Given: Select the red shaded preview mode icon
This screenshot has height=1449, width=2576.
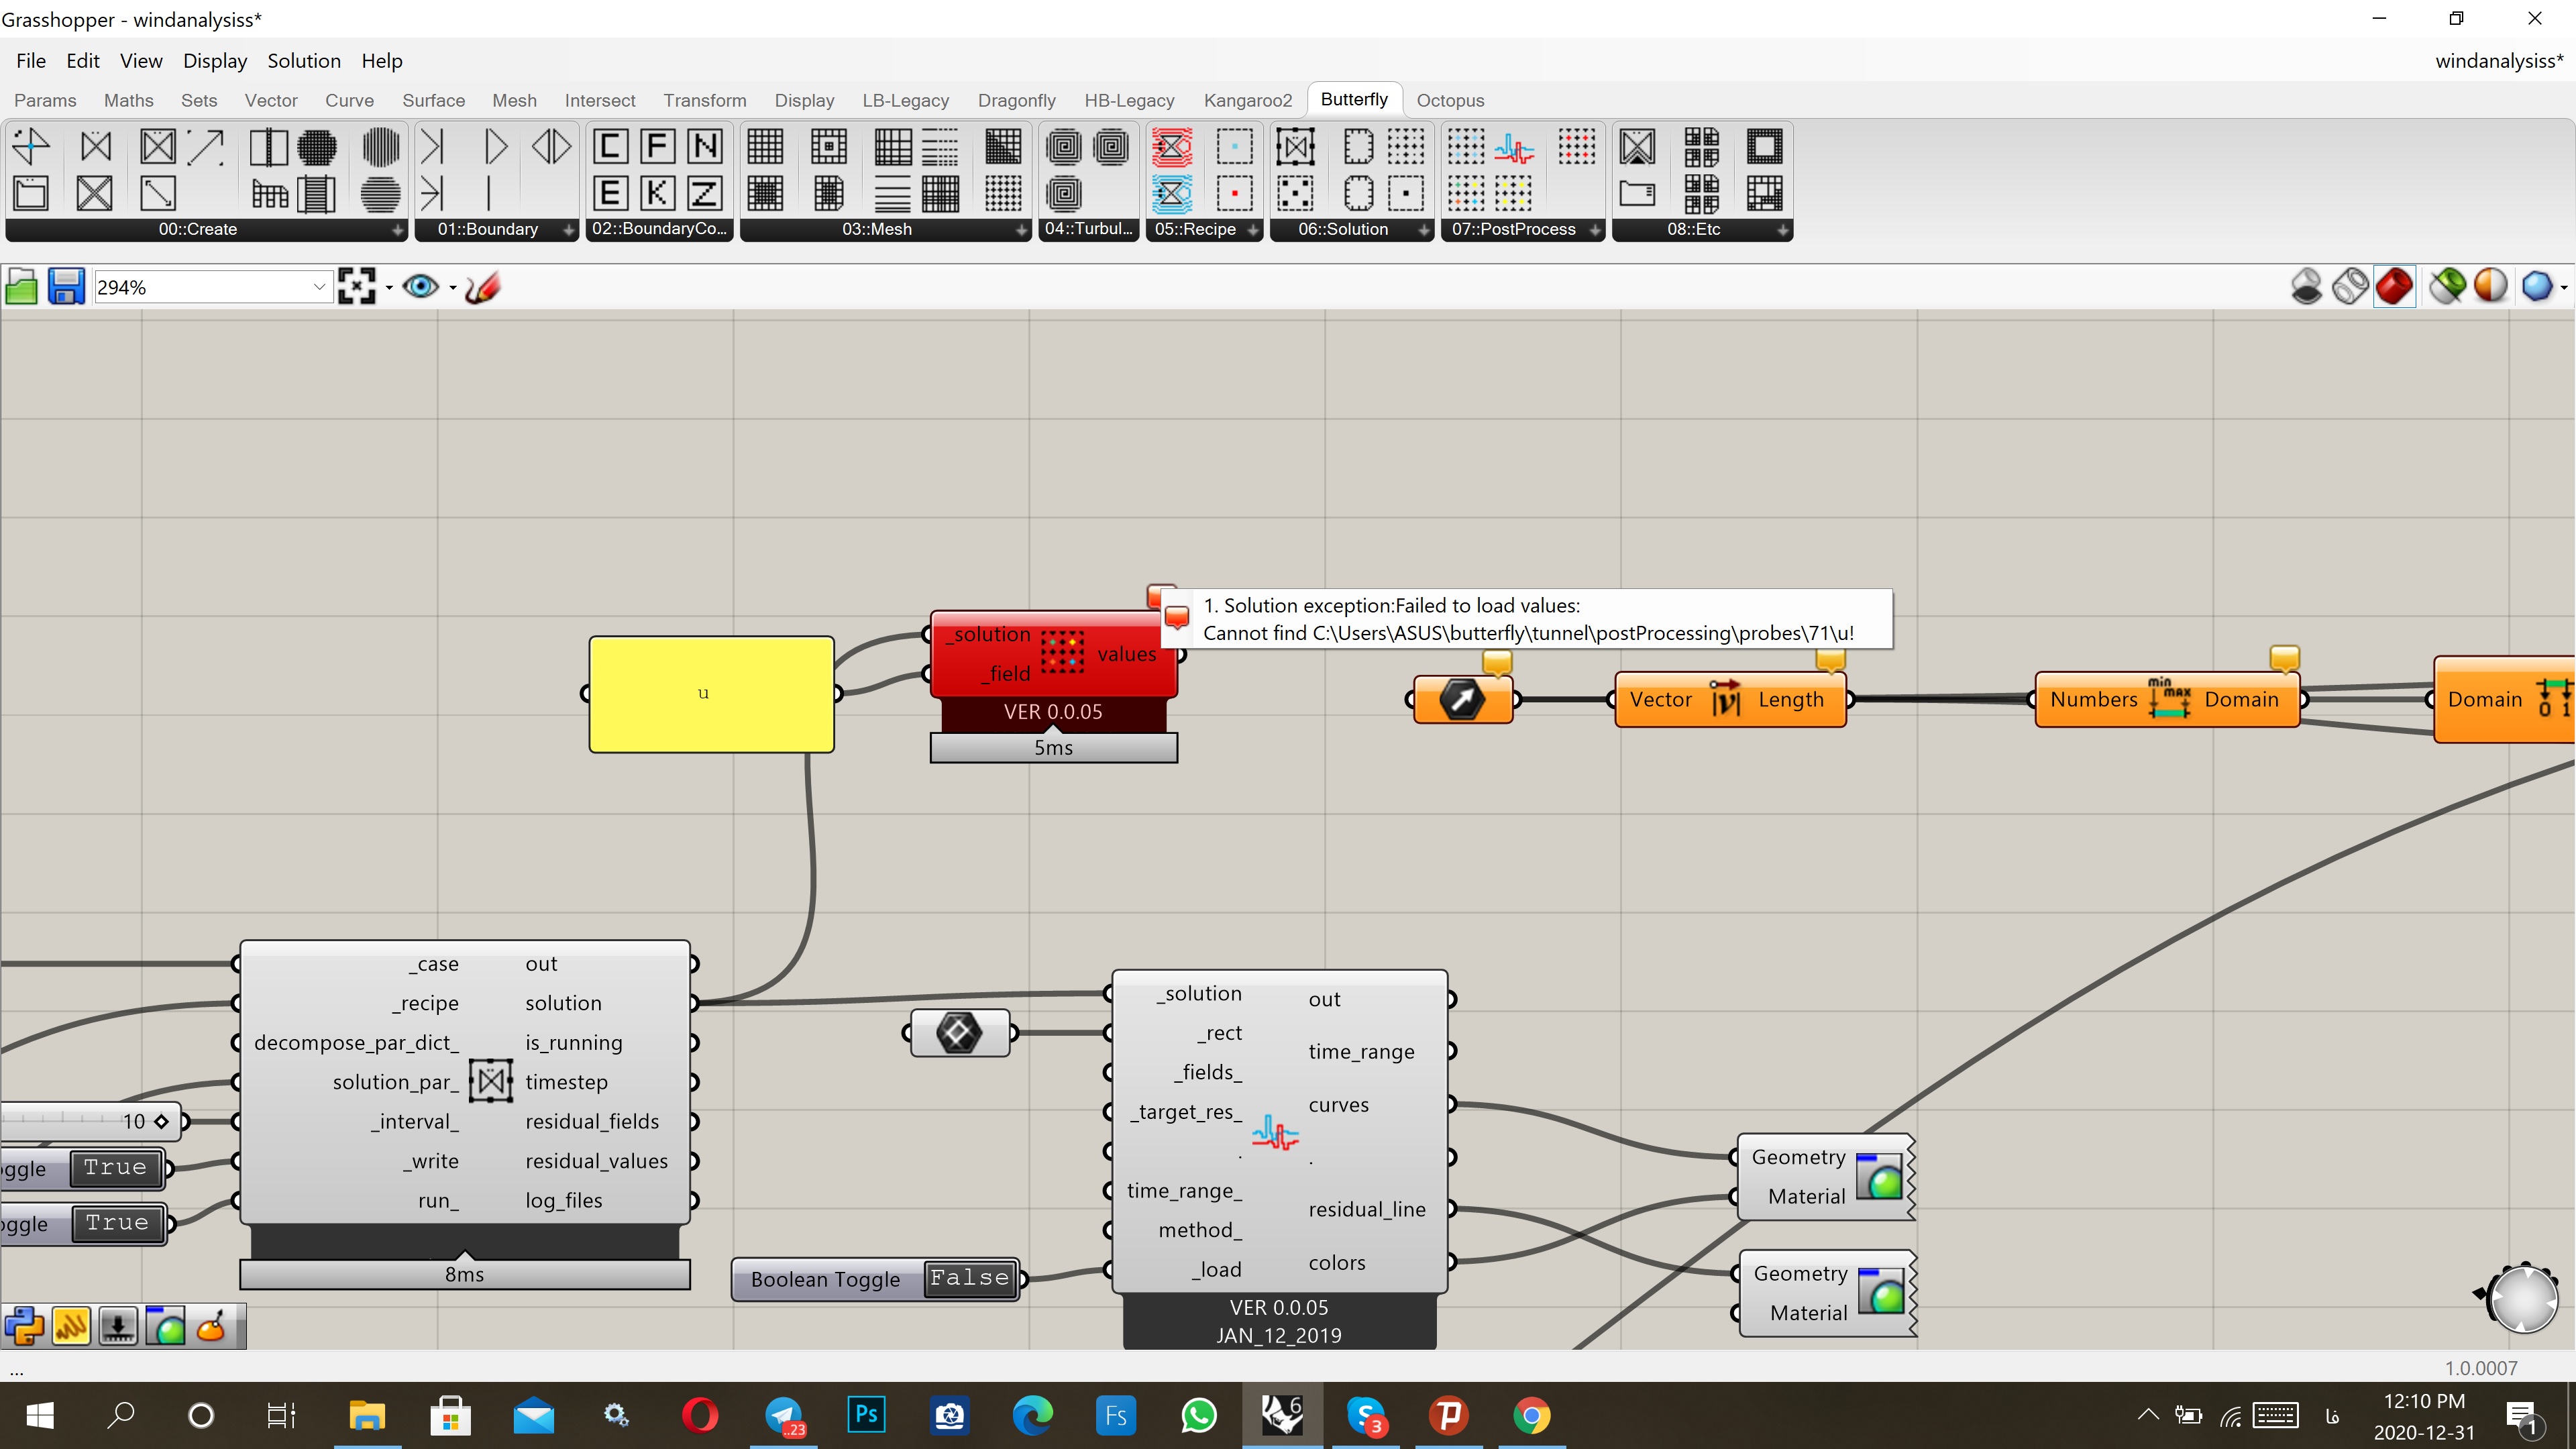Looking at the screenshot, I should point(2394,287).
